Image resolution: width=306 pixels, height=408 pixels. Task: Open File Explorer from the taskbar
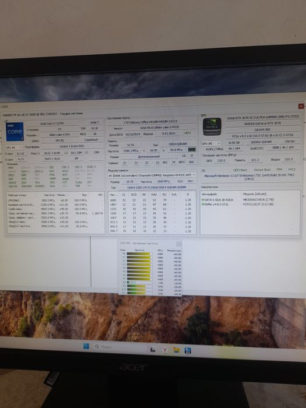[x=176, y=350]
